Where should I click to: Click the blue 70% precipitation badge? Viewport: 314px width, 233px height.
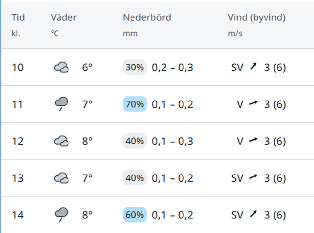click(x=134, y=104)
